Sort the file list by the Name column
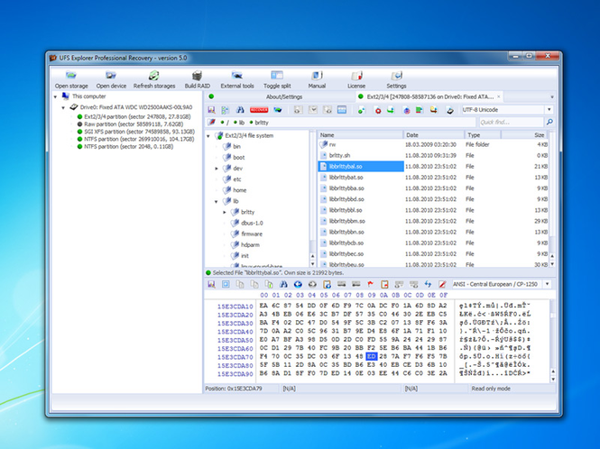Screen dimensions: 600x449 pyautogui.click(x=361, y=134)
